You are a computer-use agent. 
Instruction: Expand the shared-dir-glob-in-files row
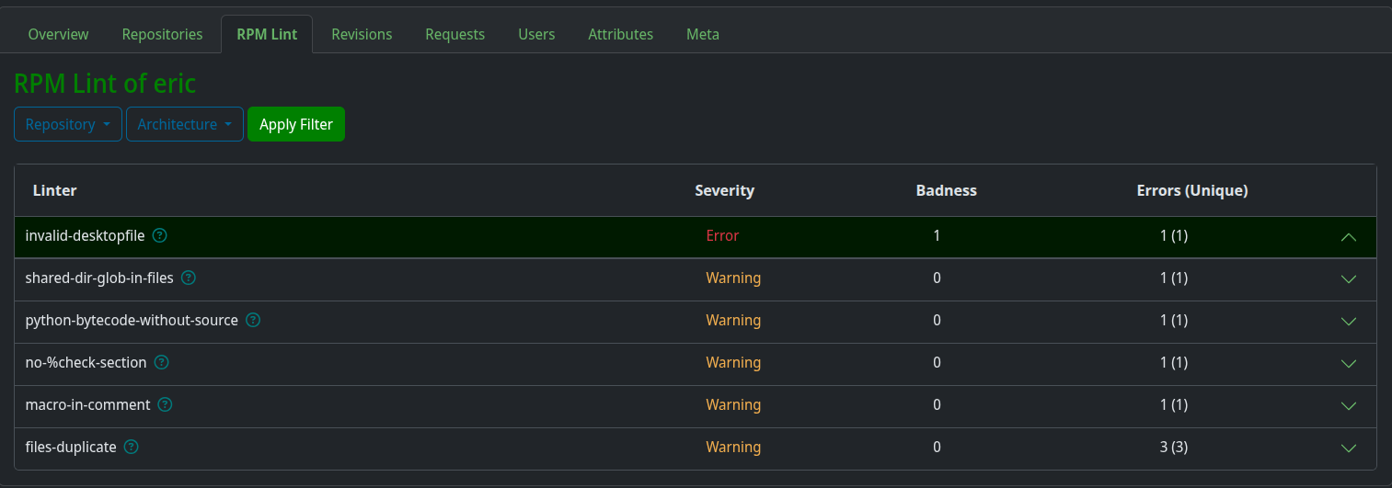point(1349,278)
